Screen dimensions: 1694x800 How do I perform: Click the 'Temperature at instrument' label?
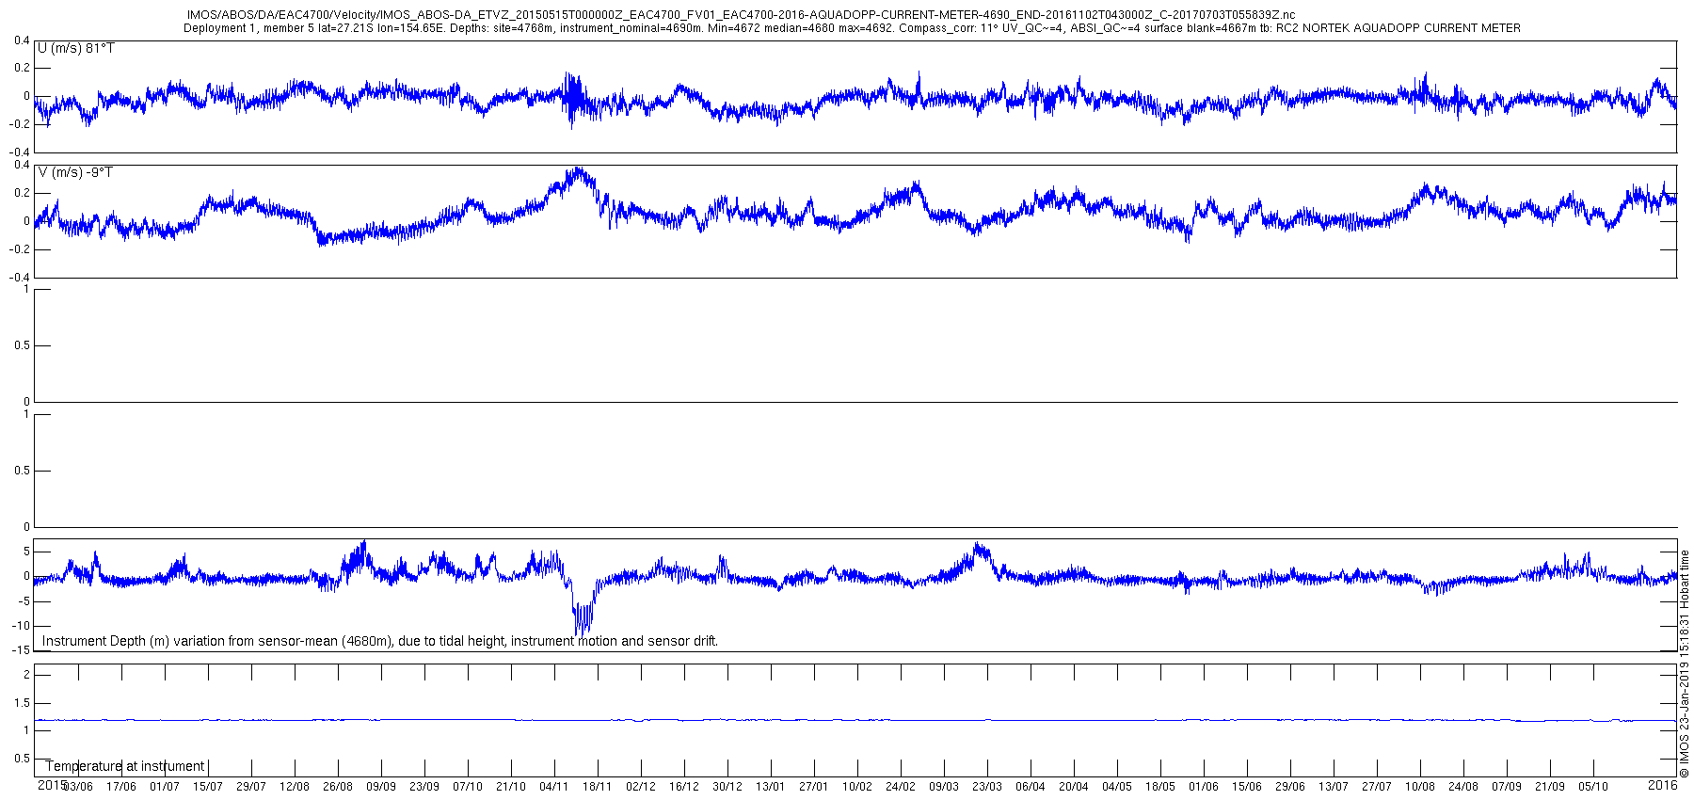pyautogui.click(x=124, y=766)
